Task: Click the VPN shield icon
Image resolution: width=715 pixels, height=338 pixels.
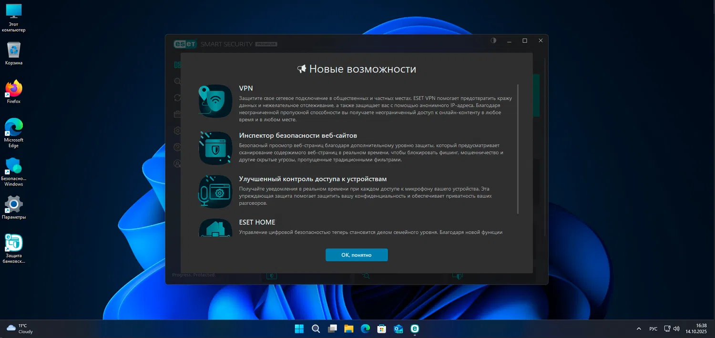Action: click(x=215, y=101)
